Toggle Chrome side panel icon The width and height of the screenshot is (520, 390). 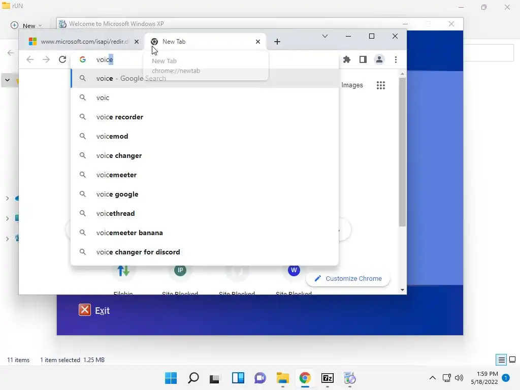(x=363, y=59)
